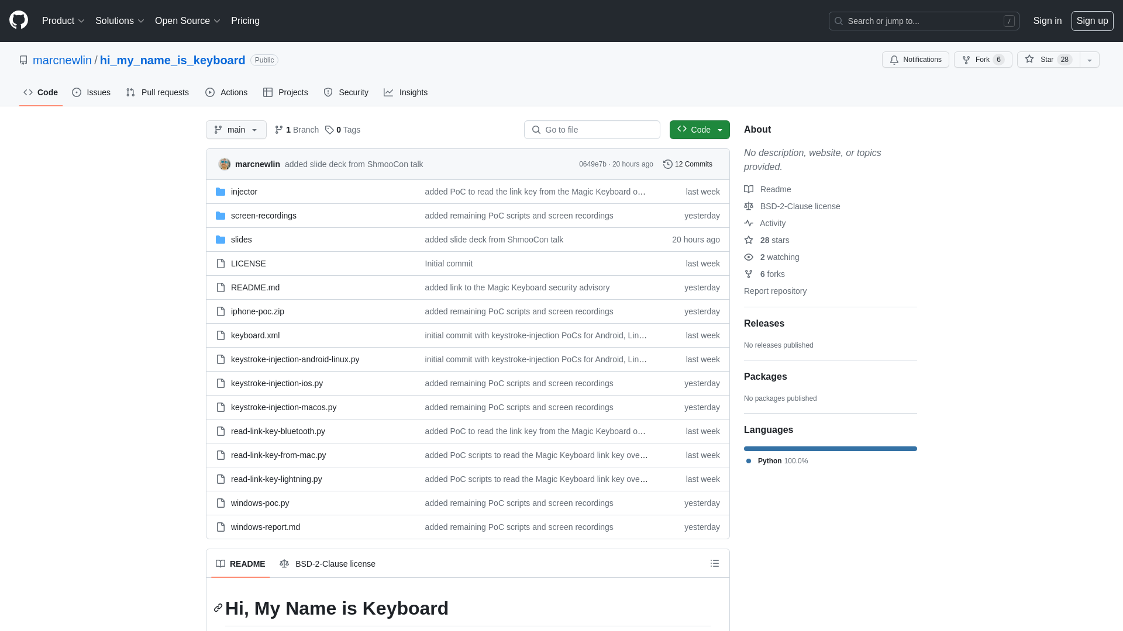Click the Star icon
Screen dimensions: 1123x631
click(x=1029, y=59)
